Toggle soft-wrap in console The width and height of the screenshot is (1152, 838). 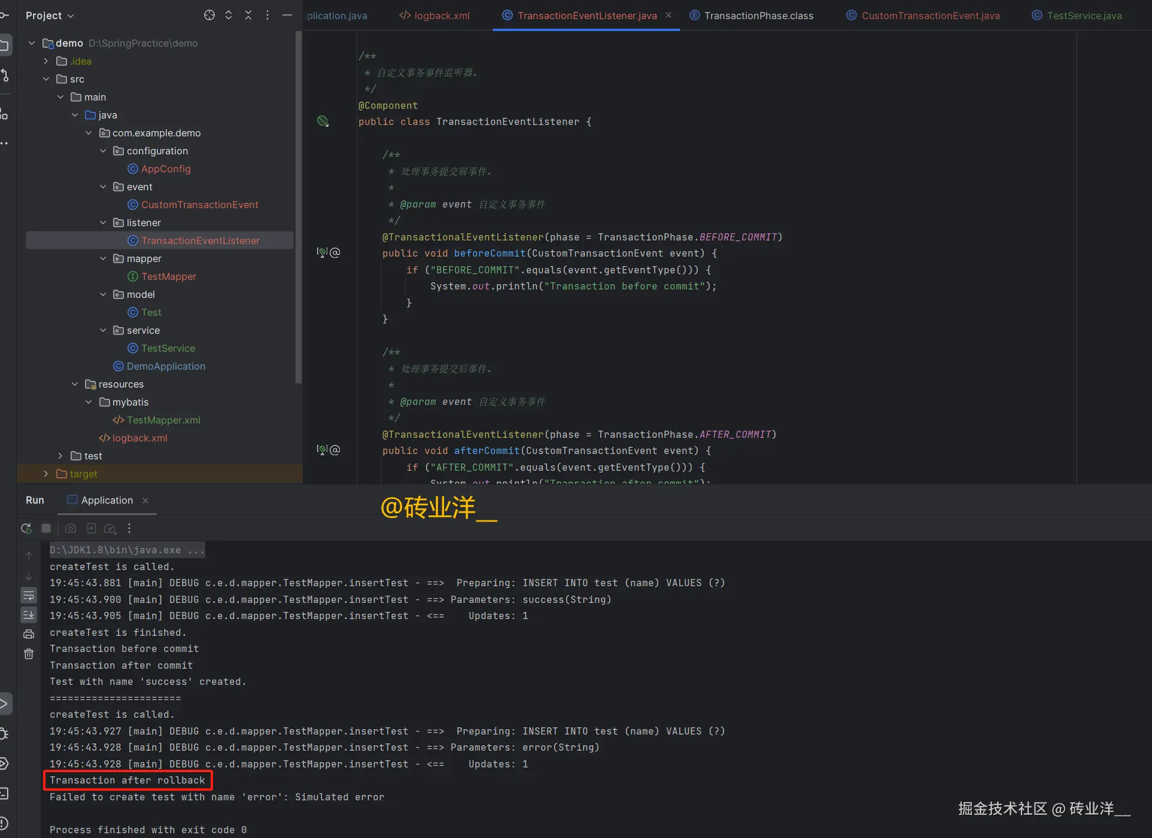29,595
